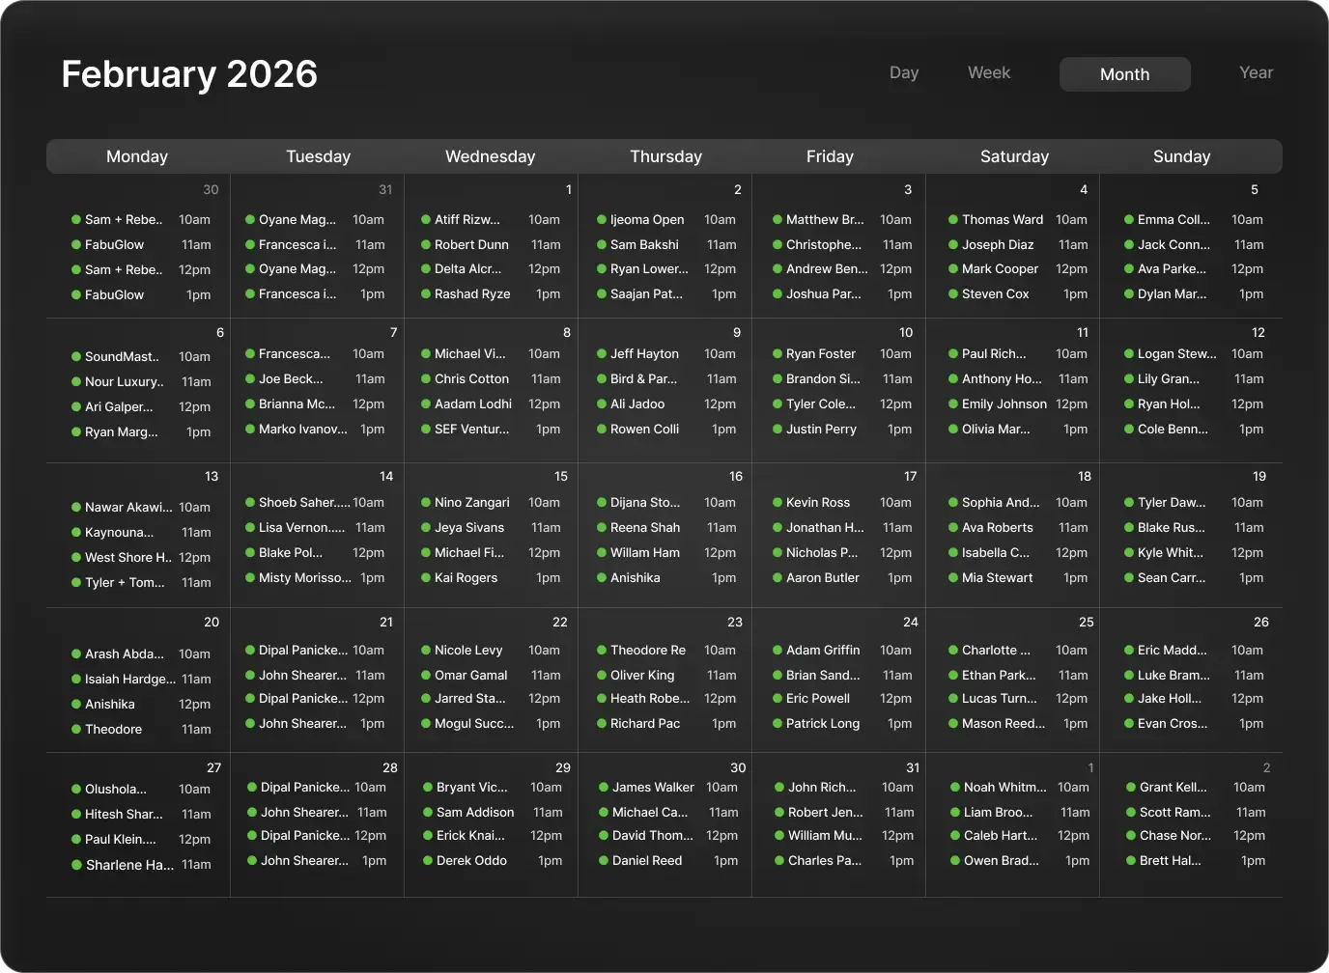Open the James Walker 10am event
Screen dimensions: 1329x973
[x=667, y=788]
